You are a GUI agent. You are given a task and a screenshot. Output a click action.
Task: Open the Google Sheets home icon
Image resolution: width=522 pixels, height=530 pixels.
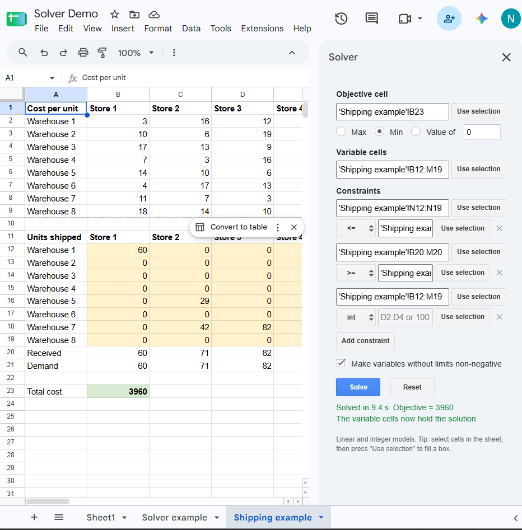point(16,19)
